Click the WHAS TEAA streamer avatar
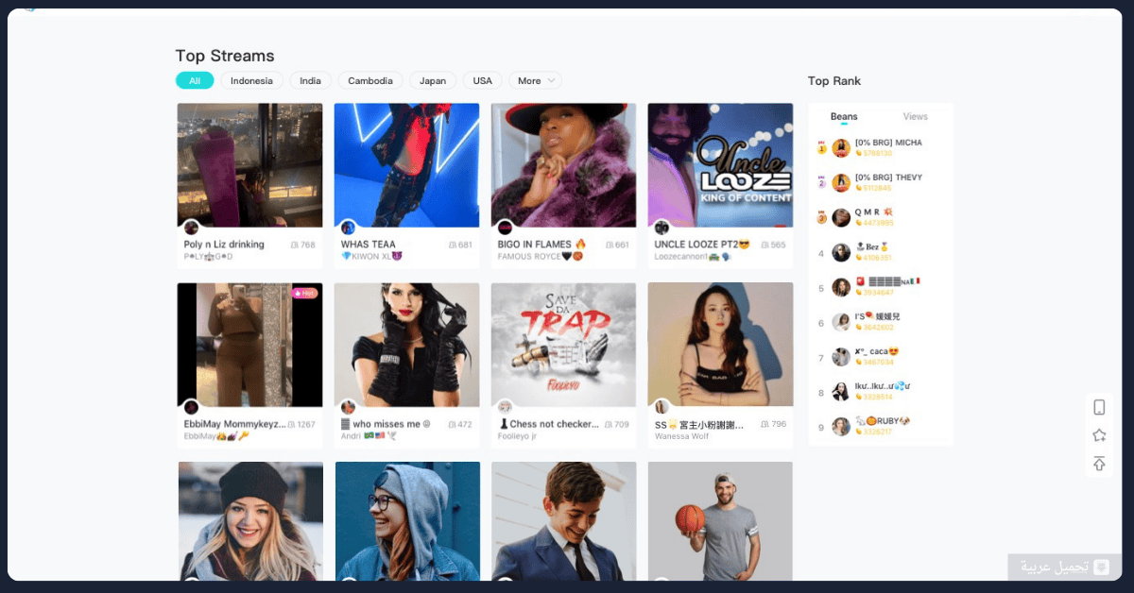Screen dimensions: 1134x593 pos(348,228)
